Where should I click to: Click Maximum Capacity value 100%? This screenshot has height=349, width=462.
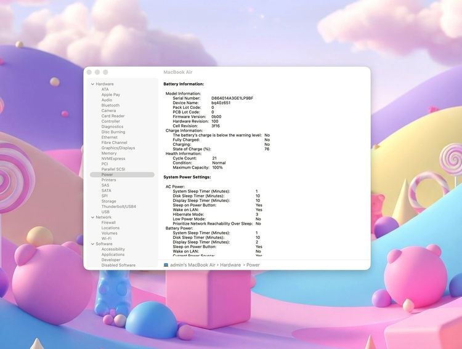pos(217,167)
